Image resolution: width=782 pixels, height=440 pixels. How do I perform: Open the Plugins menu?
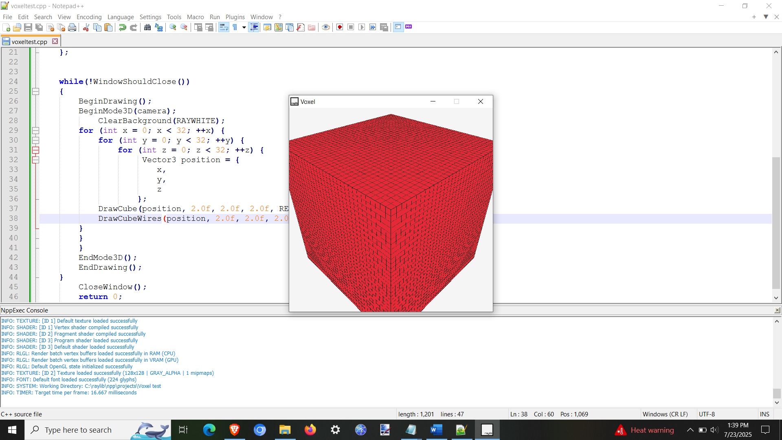point(235,17)
